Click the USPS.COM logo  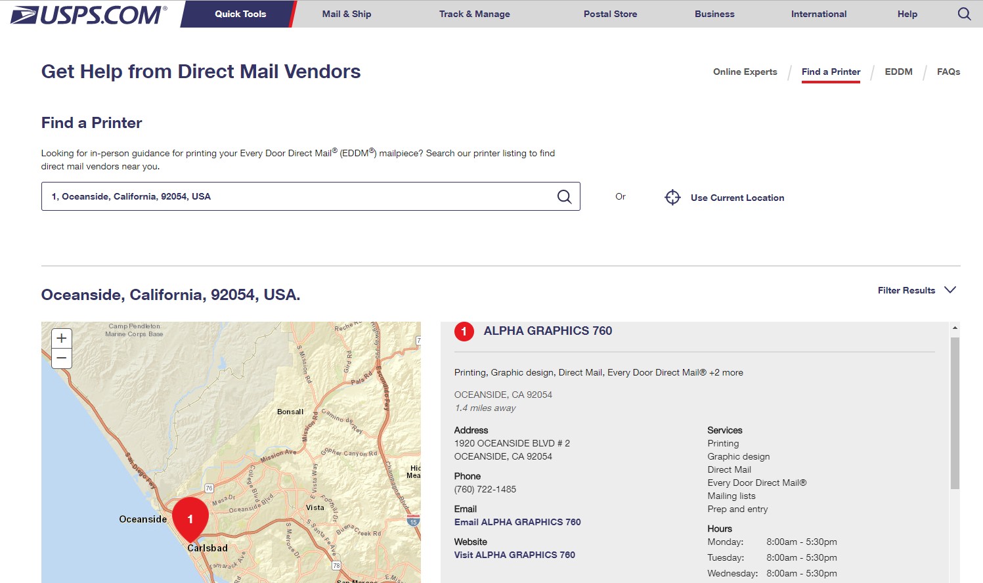tap(89, 14)
